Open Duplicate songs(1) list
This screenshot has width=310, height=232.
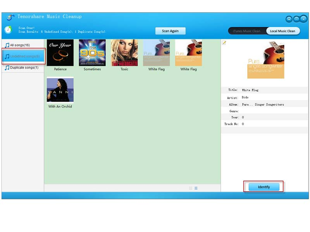pos(23,68)
